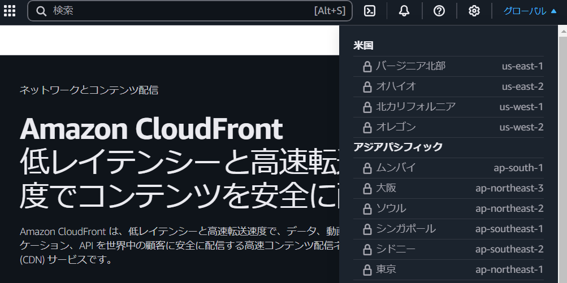The image size is (567, 283).
Task: Click the lock icon beside ムンバイ
Action: (367, 168)
